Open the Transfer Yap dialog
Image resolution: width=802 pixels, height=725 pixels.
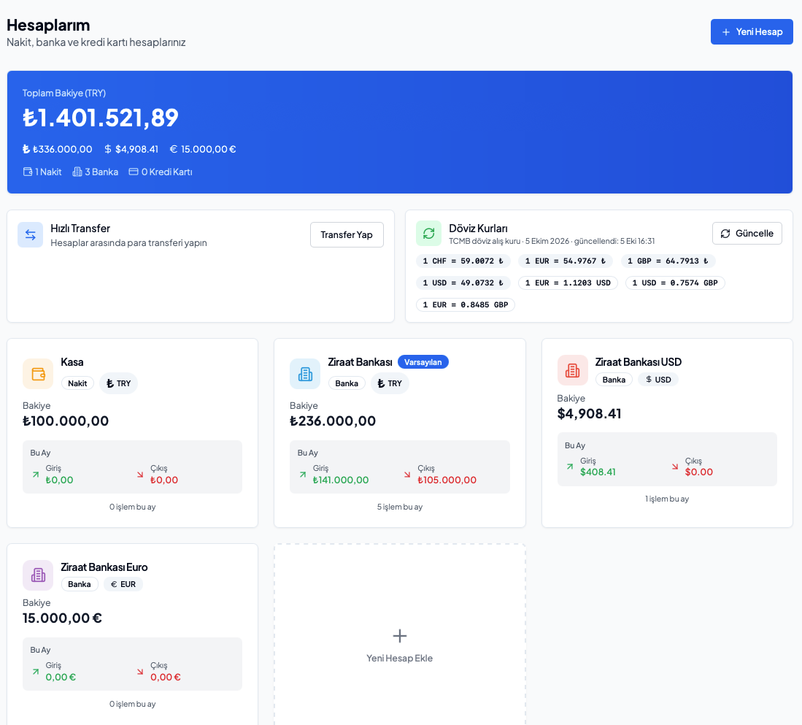click(347, 235)
